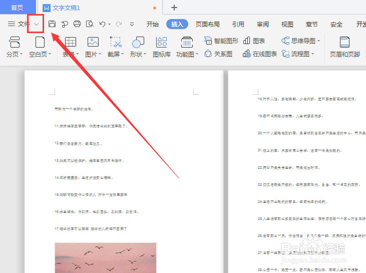Click text line starting with 22. on page two
The width and height of the screenshot is (366, 273).
(288, 168)
